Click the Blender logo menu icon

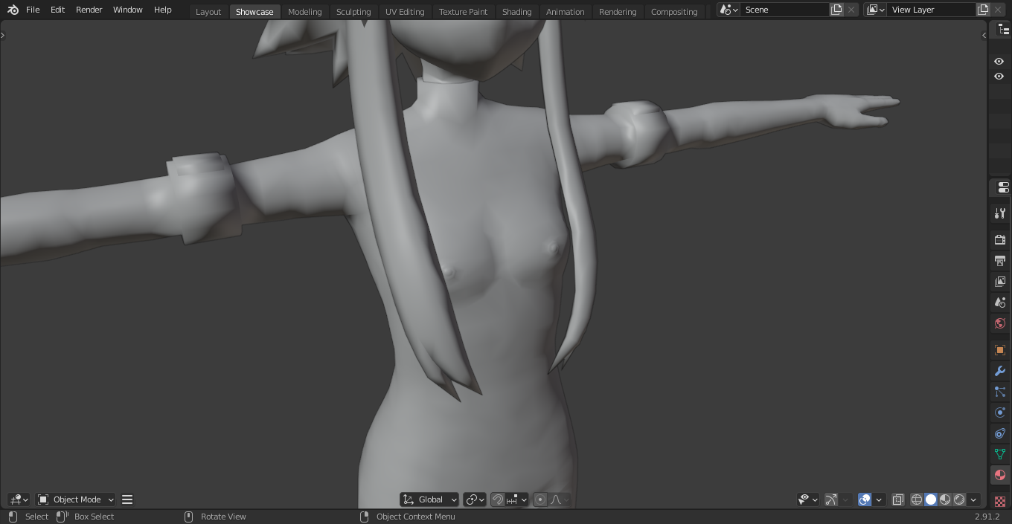[x=13, y=10]
